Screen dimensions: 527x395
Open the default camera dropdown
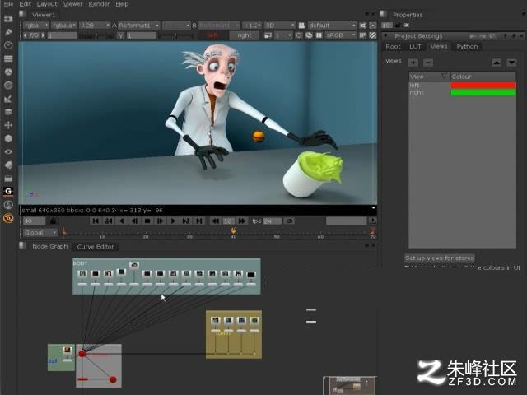(332, 26)
